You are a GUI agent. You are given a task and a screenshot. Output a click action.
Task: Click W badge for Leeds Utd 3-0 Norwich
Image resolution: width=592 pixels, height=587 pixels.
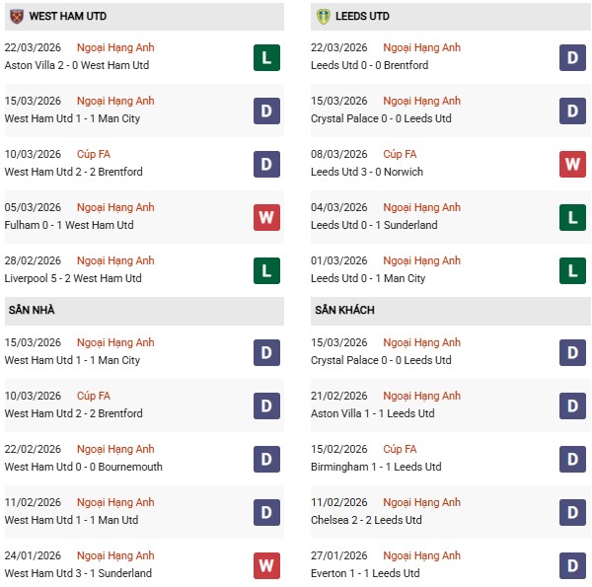[573, 165]
